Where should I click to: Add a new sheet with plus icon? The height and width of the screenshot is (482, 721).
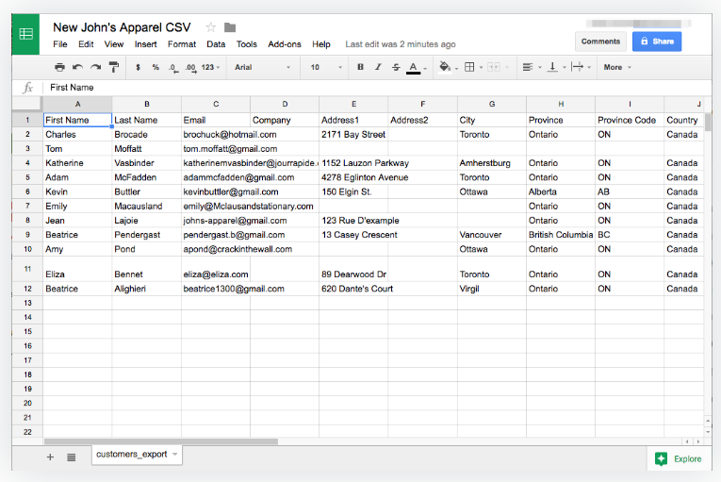pyautogui.click(x=50, y=457)
